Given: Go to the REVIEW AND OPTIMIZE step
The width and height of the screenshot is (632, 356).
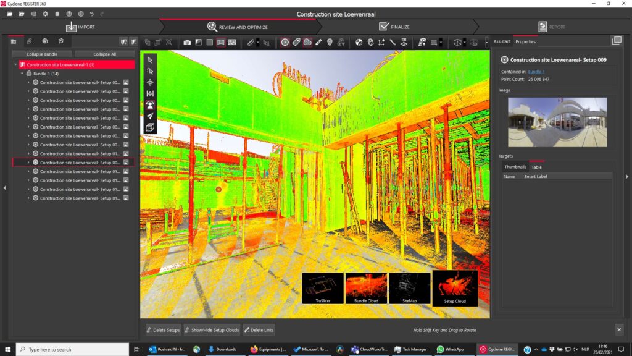Looking at the screenshot, I should tap(238, 27).
